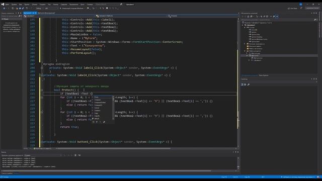Select Concat in the IntelliSense list

tap(102, 108)
